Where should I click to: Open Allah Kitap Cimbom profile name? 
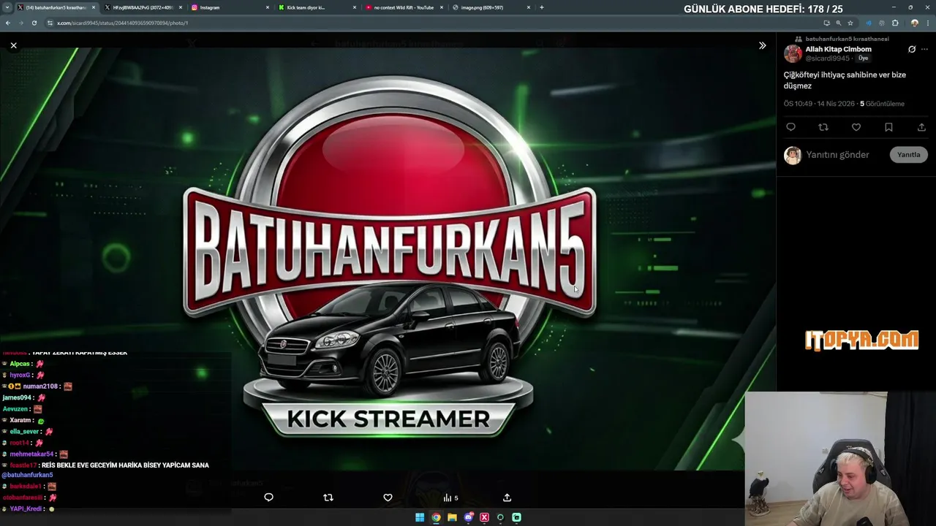pyautogui.click(x=838, y=49)
